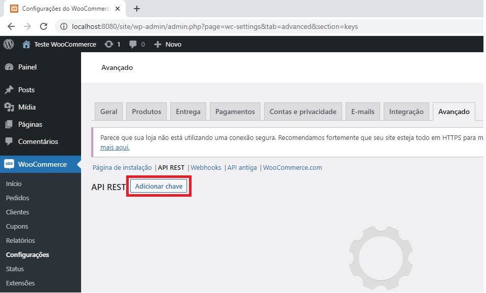Open Páginas in the sidebar
This screenshot has height=293, width=486.
pos(30,124)
